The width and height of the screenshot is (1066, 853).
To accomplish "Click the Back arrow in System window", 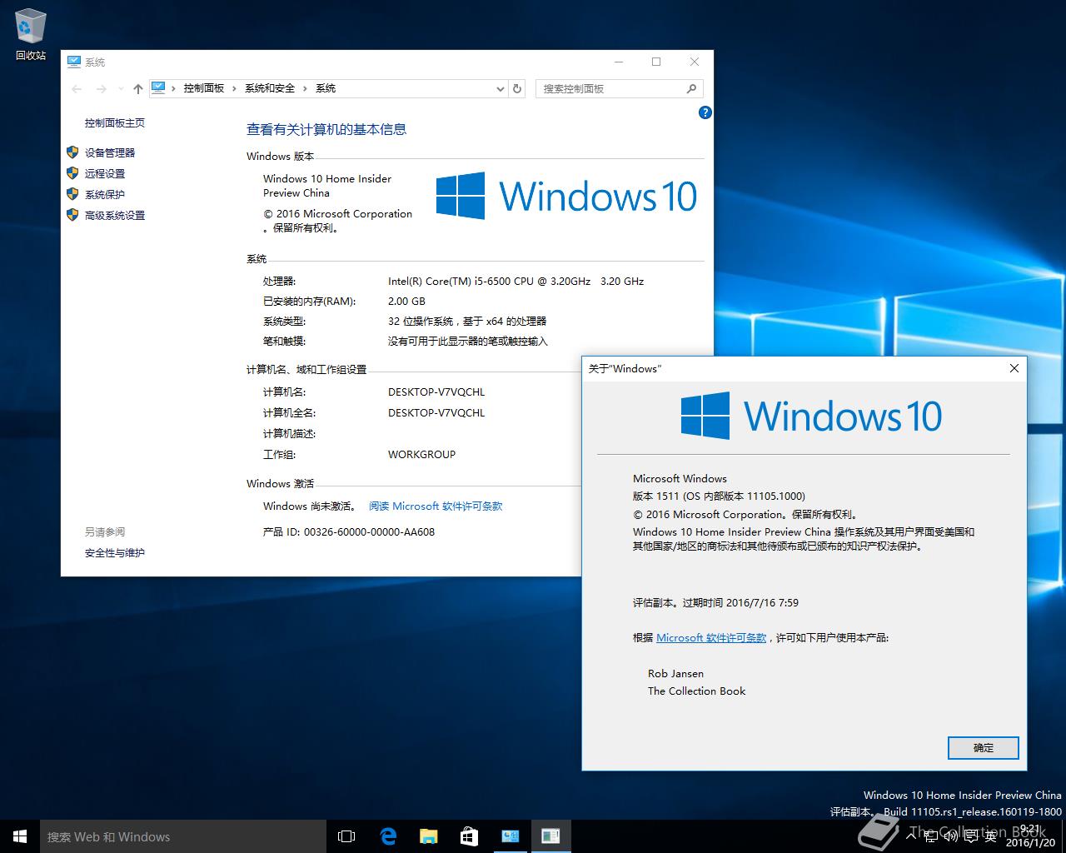I will (x=77, y=88).
